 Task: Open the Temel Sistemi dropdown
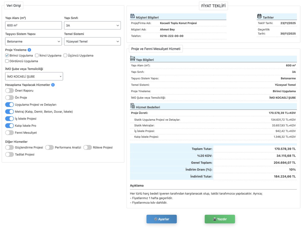[x=92, y=41]
